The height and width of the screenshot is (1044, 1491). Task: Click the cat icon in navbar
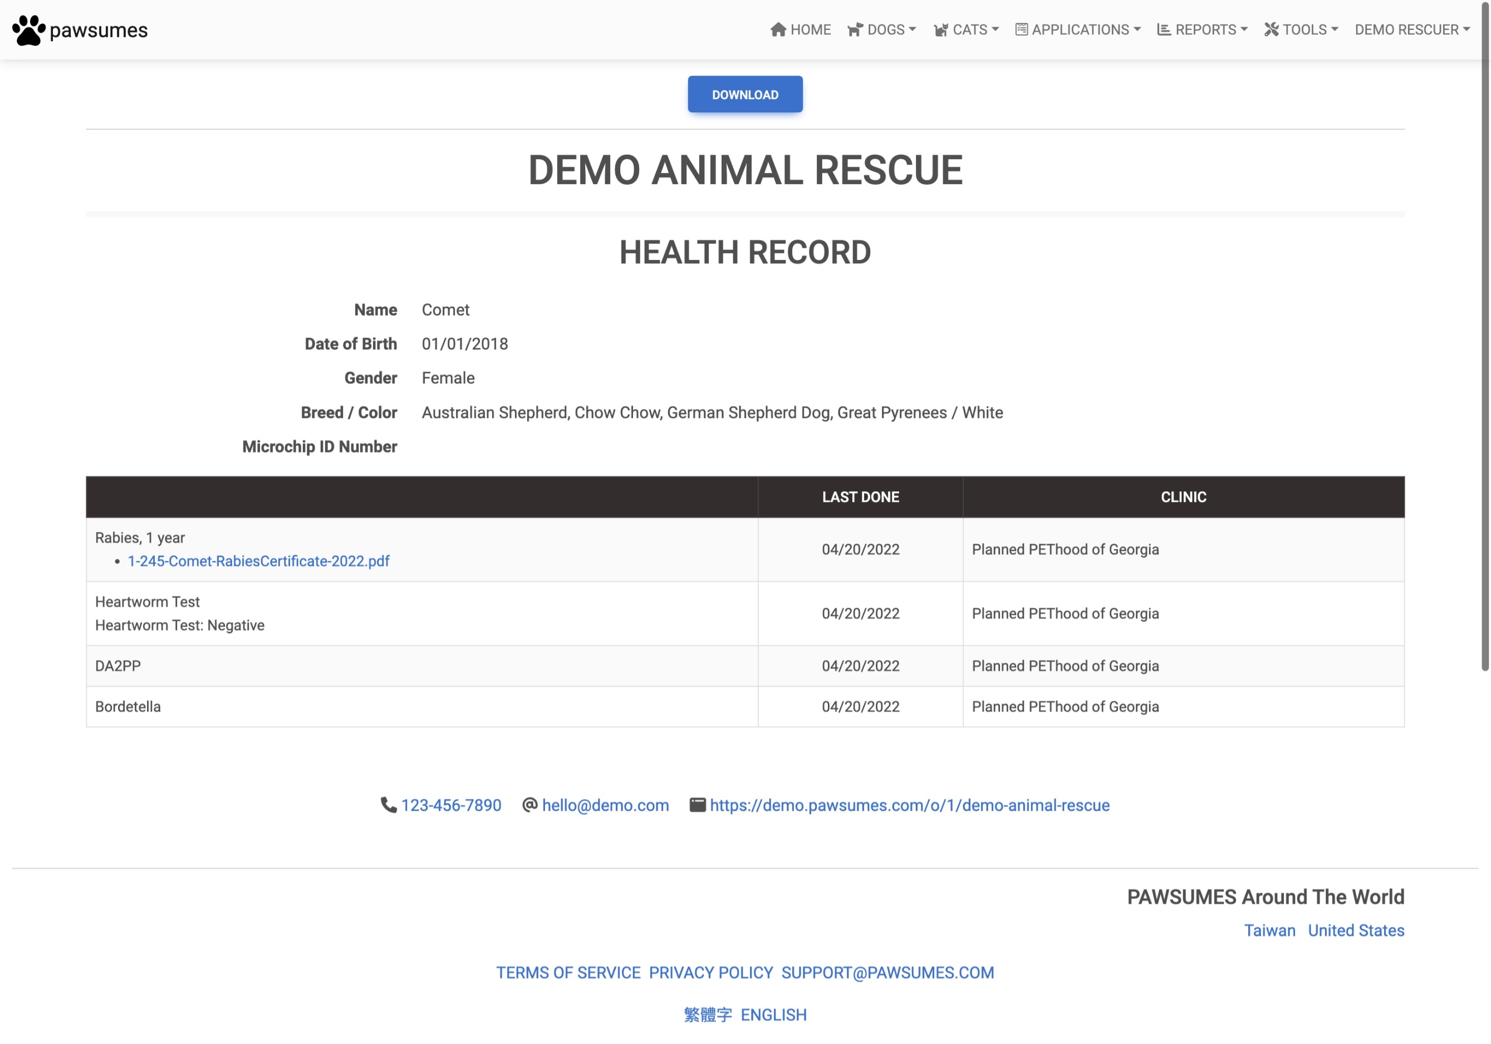[x=940, y=30]
